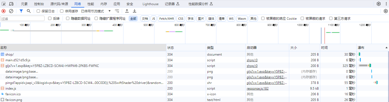Open network conditions wifi icon

click(x=117, y=11)
